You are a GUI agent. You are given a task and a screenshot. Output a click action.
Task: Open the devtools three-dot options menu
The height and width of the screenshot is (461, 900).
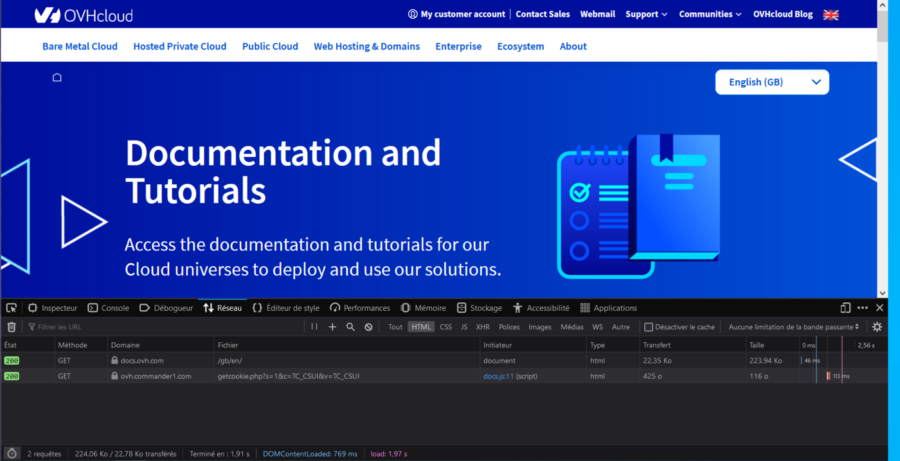click(863, 308)
